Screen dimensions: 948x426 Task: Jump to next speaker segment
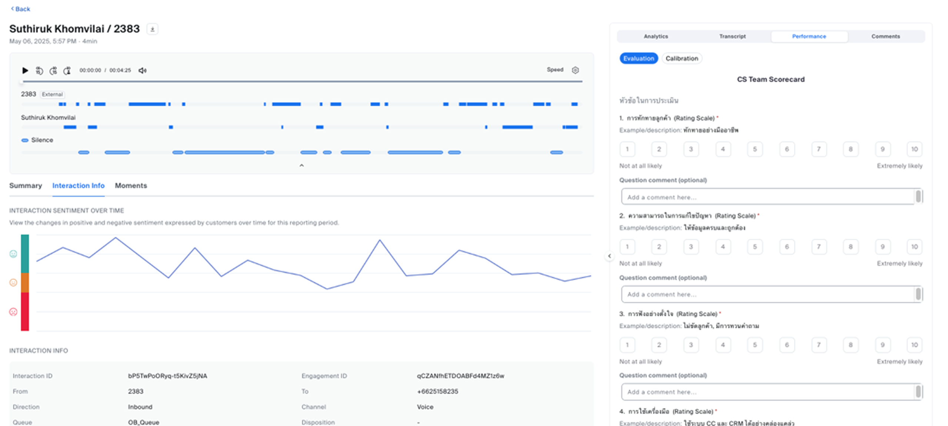coord(67,70)
